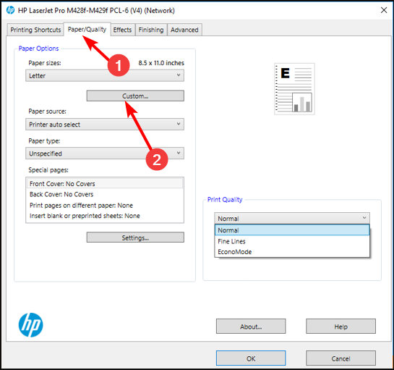Screen dimensions: 394x370
Task: Open special pages Settings... button
Action: (x=135, y=237)
